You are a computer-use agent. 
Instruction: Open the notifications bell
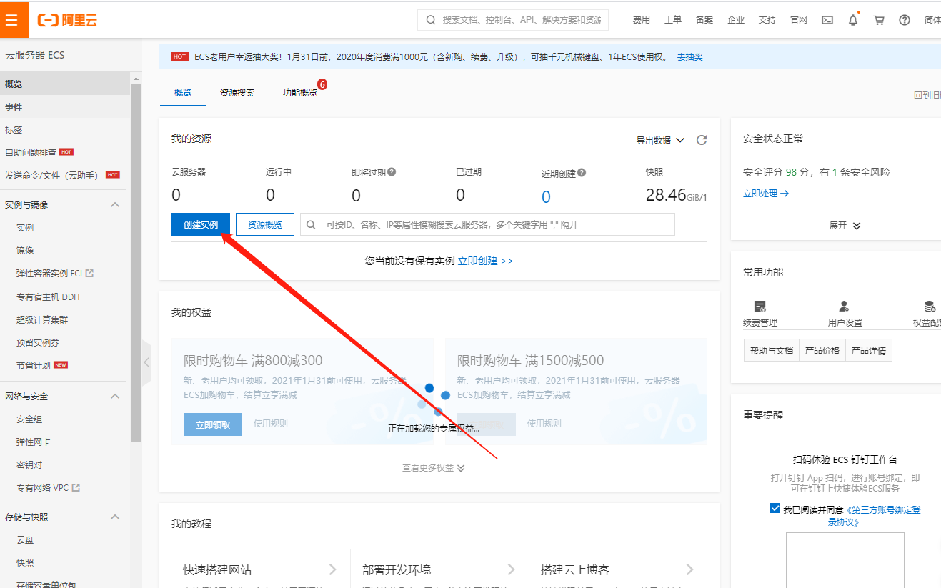853,20
